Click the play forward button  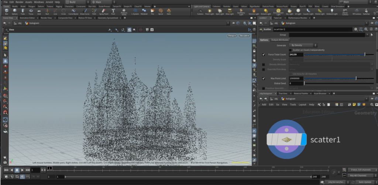click(x=23, y=170)
